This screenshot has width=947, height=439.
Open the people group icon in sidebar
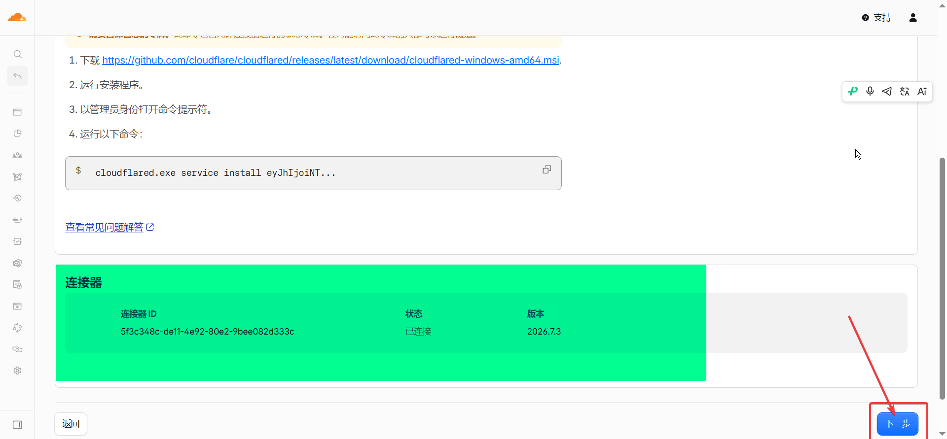coord(17,155)
